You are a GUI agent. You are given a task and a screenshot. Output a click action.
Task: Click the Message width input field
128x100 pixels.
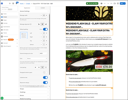coord(44,15)
